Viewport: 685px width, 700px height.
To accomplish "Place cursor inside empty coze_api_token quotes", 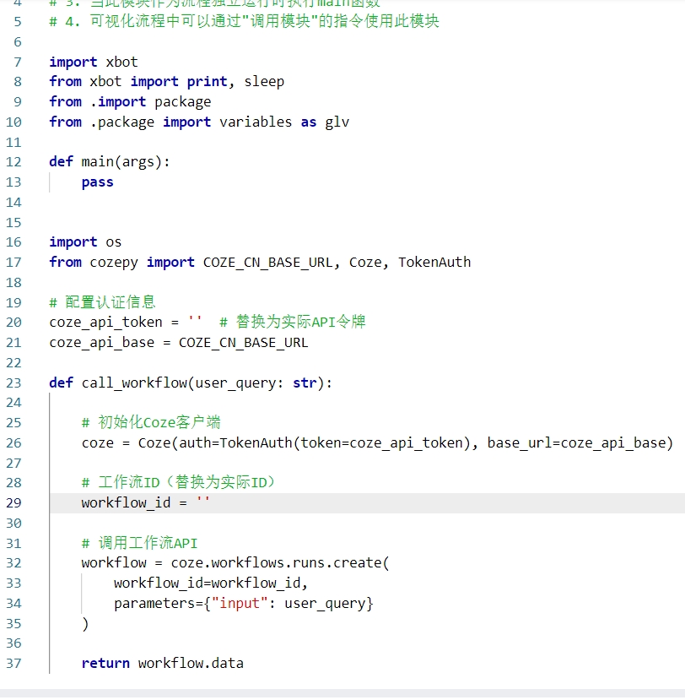I will tap(195, 322).
